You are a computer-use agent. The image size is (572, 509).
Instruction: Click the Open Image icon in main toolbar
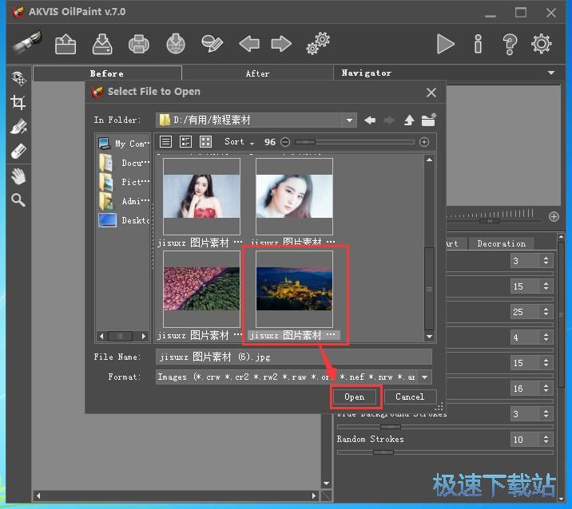tap(66, 43)
